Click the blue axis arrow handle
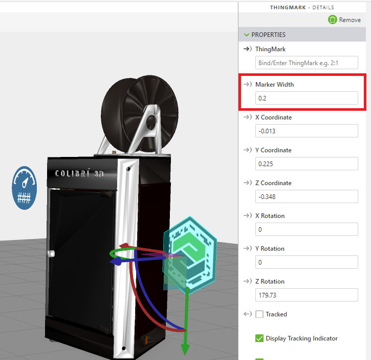Image resolution: width=371 pixels, height=360 pixels. click(117, 262)
